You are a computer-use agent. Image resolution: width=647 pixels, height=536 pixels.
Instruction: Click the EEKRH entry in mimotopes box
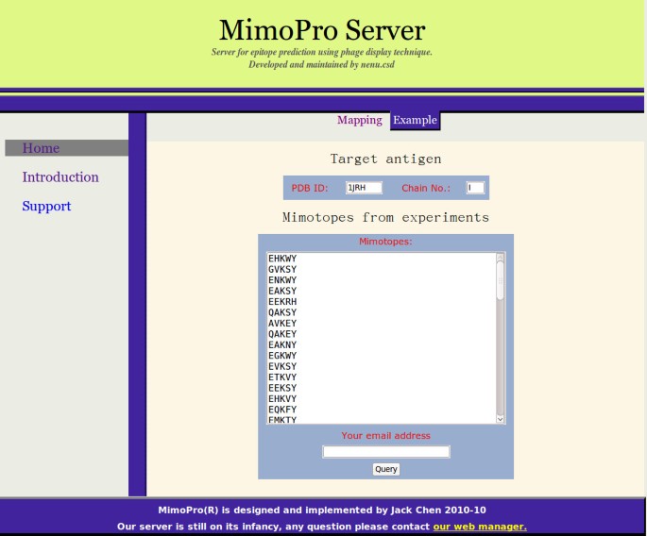282,302
